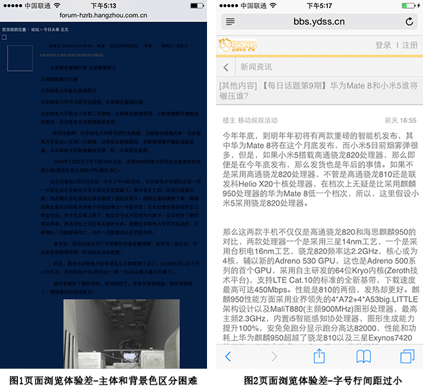This screenshot has width=423, height=388.
Task: Tap the 今日头条 breadcrumb link in the left page
Action: pyautogui.click(x=51, y=30)
